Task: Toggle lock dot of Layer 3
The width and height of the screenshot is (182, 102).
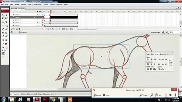Action: tap(40, 20)
